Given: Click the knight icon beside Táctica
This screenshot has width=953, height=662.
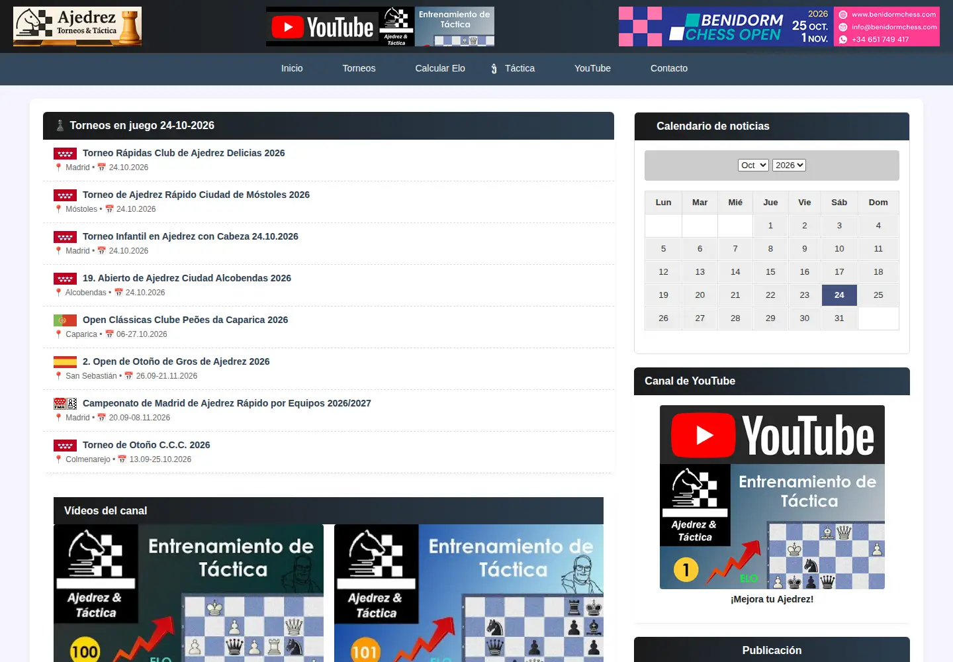Looking at the screenshot, I should click(x=494, y=68).
